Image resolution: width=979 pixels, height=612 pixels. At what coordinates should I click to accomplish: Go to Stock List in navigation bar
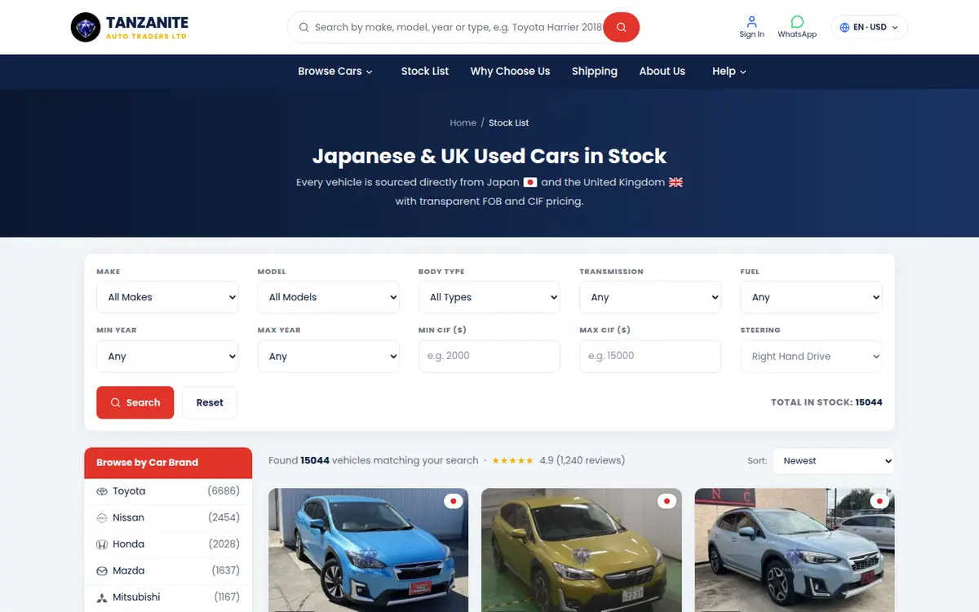tap(425, 71)
